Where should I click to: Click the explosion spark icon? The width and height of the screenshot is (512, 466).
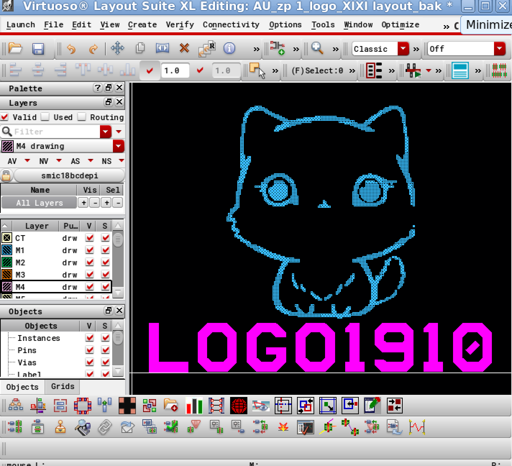[283, 427]
